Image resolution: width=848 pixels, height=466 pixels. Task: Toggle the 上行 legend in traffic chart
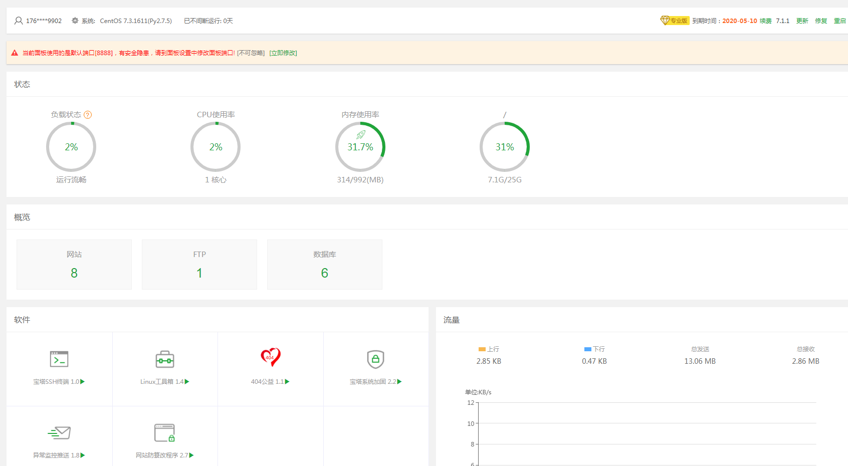(x=489, y=349)
